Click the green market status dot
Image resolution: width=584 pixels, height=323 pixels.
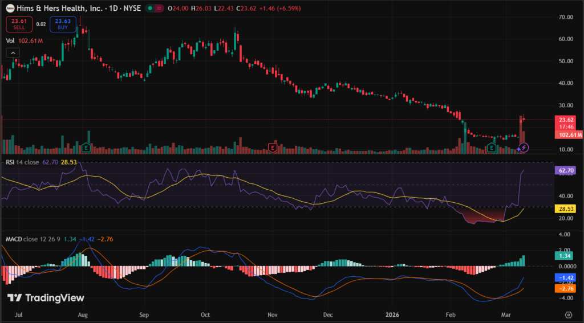149,9
